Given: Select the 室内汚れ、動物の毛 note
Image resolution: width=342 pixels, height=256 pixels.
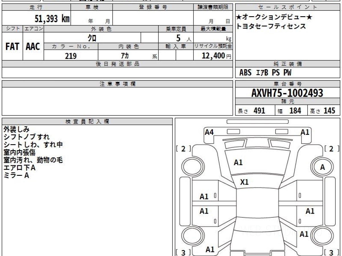Looking at the screenshot, I should [x=33, y=160].
